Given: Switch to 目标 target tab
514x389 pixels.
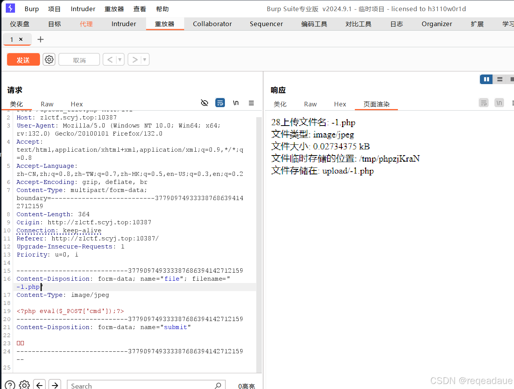Looking at the screenshot, I should [55, 24].
